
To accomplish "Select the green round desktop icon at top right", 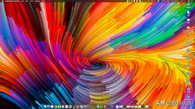I will [x=188, y=5].
